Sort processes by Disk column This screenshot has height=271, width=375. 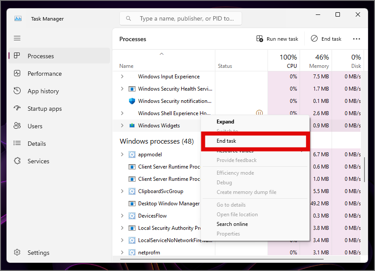(x=348, y=60)
